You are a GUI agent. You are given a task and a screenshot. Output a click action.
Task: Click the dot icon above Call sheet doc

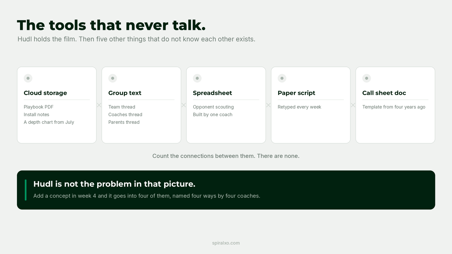pos(367,78)
